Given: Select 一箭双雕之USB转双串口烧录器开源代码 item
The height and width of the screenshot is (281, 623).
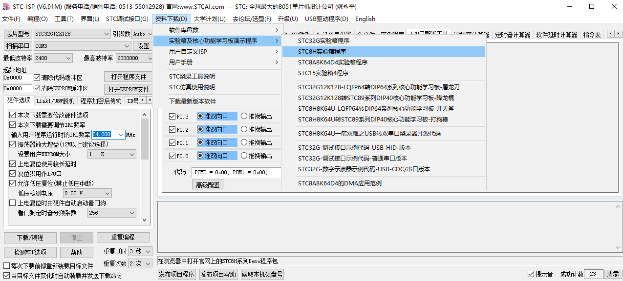Looking at the screenshot, I should pos(384,134).
